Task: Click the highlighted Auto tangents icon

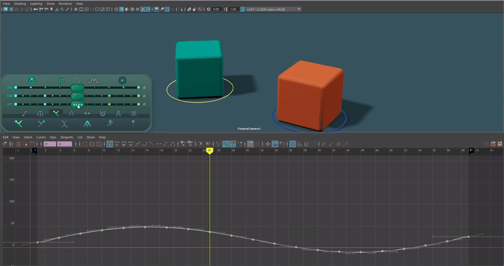Action: coord(110,144)
